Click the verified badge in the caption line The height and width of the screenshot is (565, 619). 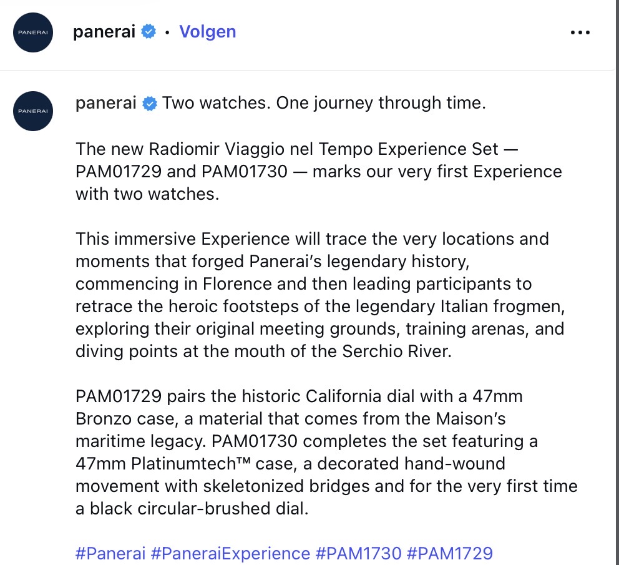150,104
